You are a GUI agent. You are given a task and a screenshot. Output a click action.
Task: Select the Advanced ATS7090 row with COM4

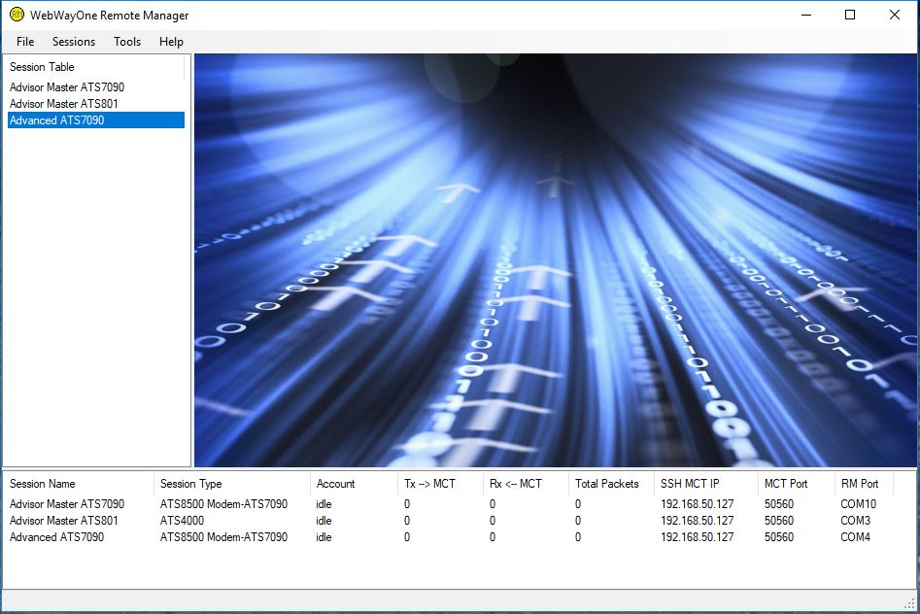coord(57,537)
